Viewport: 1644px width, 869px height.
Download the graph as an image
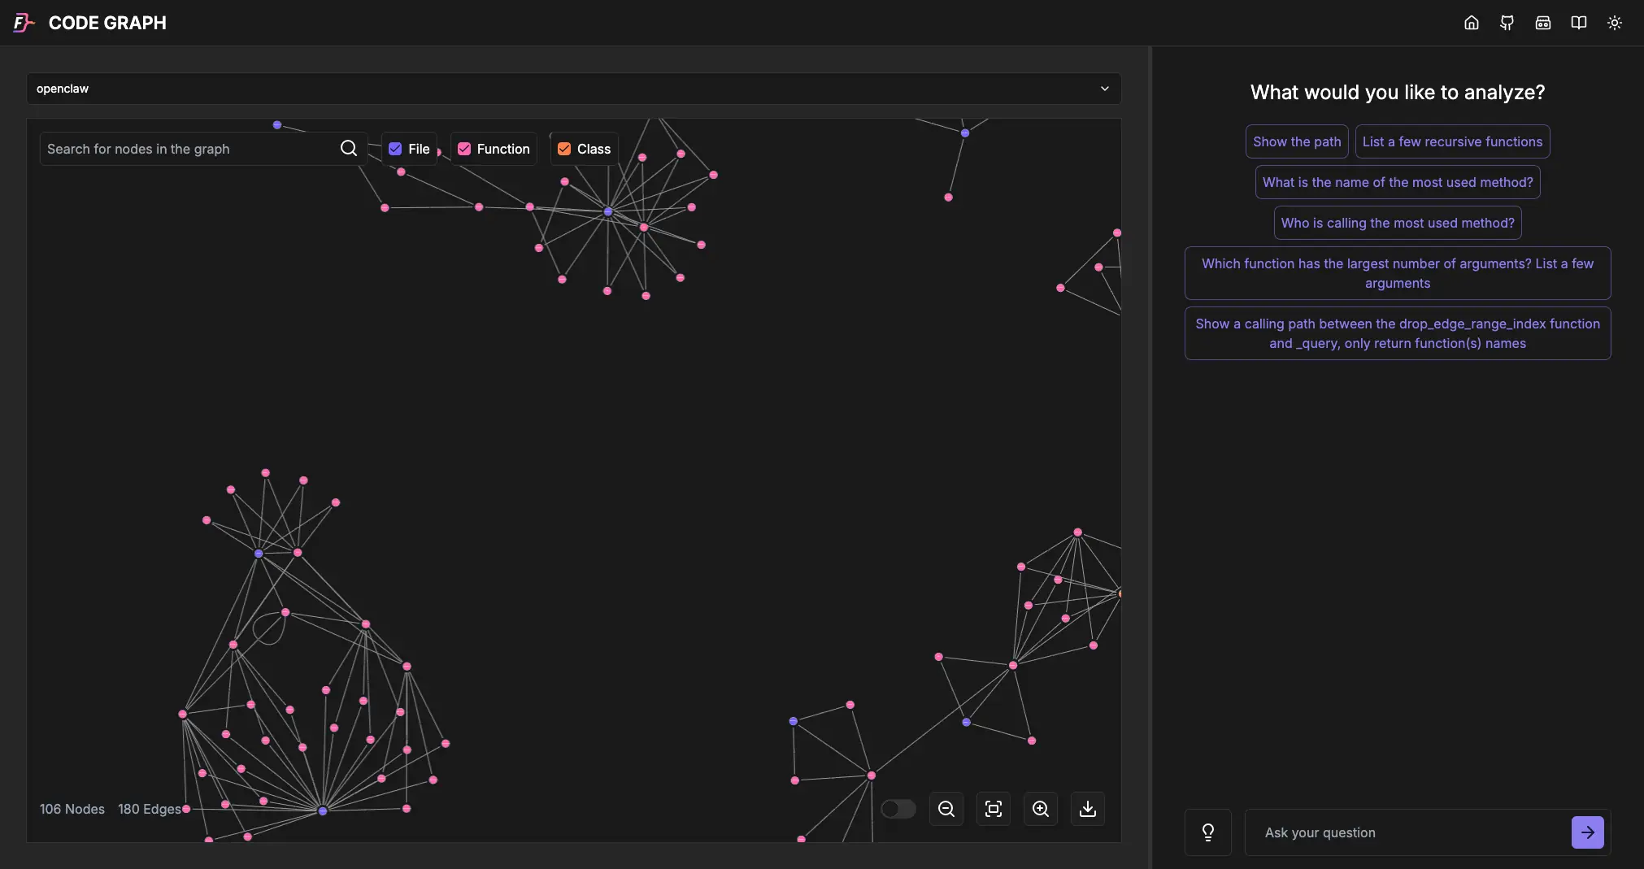click(x=1087, y=809)
